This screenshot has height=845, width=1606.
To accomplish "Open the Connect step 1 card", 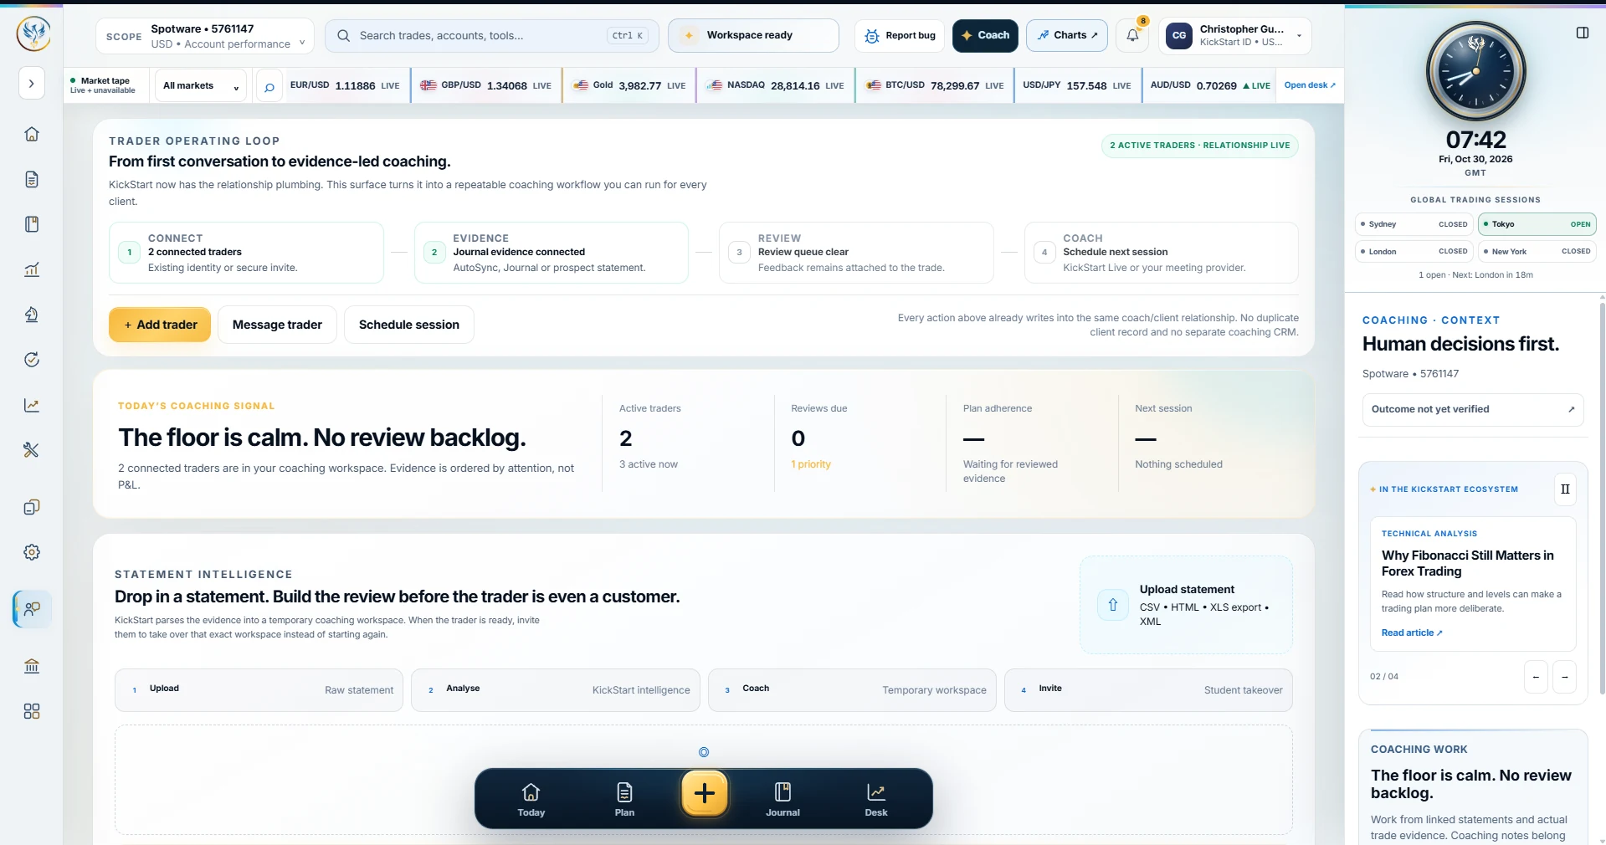I will (246, 253).
